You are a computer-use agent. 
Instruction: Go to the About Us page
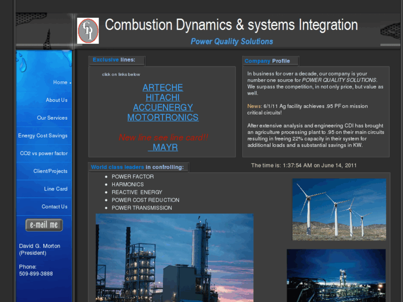click(x=57, y=100)
